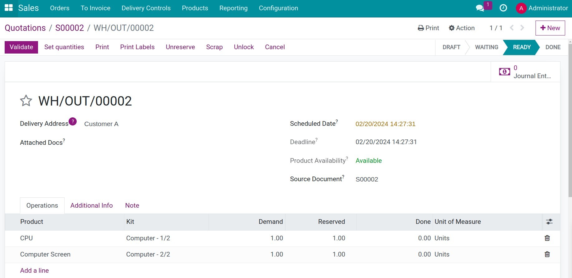Select the READY status stage
The width and height of the screenshot is (572, 278).
point(522,47)
